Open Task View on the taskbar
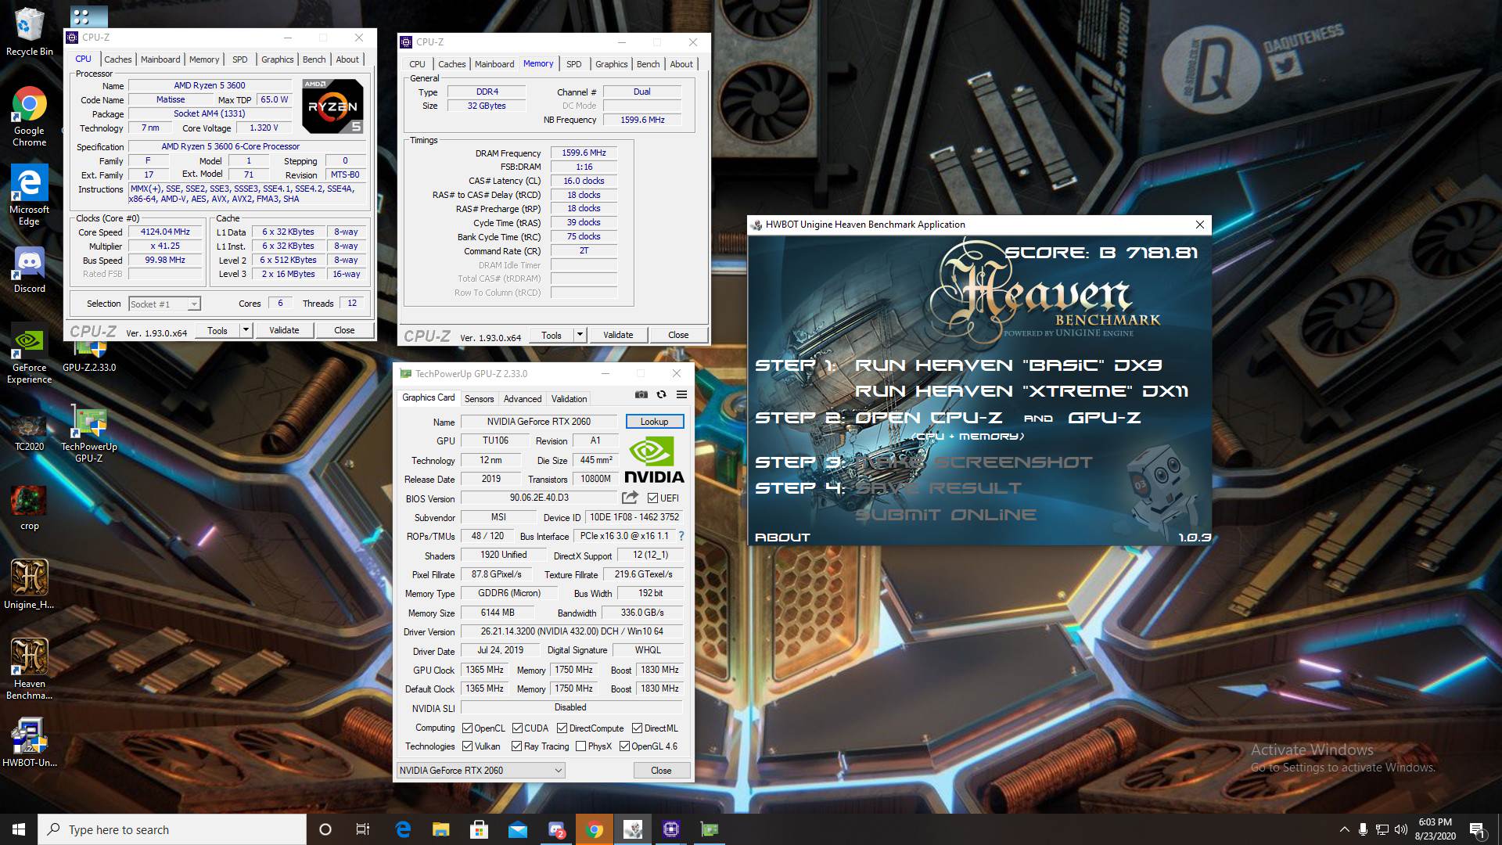 tap(363, 829)
